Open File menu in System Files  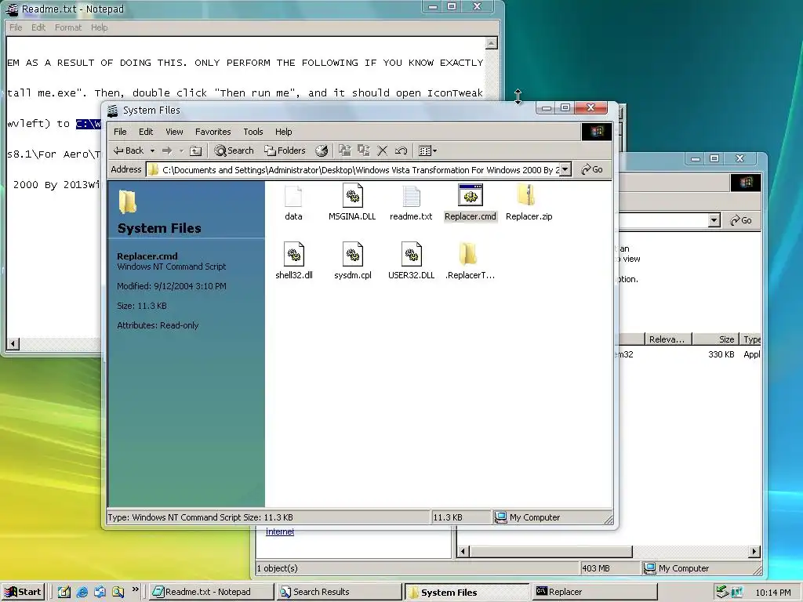click(120, 132)
